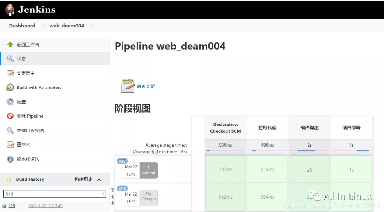Click large notepad icon for 最近变更
Screen dimensions: 384x212
point(128,86)
